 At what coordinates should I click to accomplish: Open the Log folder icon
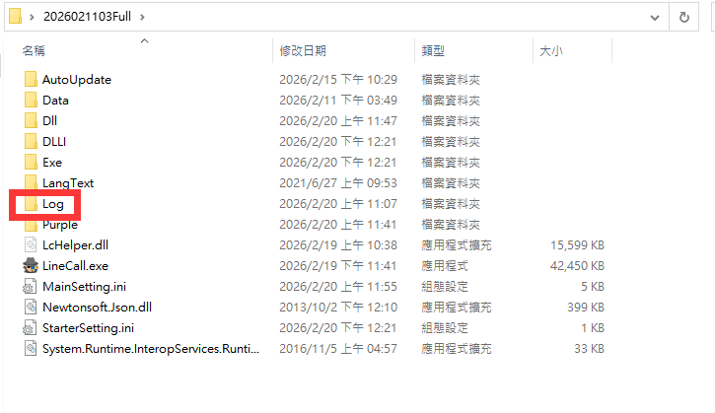pyautogui.click(x=31, y=204)
